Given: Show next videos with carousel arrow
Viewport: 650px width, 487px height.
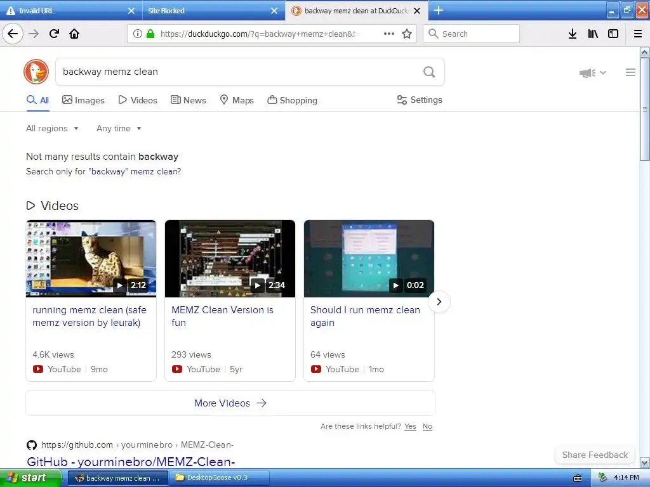Looking at the screenshot, I should click(x=439, y=301).
